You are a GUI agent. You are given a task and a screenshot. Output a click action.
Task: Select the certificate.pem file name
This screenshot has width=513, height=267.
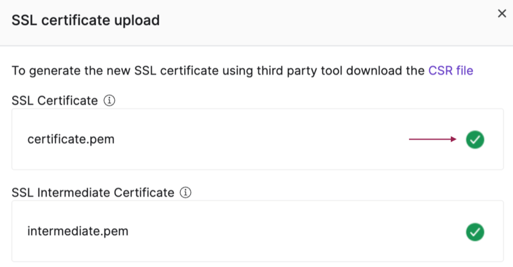71,139
